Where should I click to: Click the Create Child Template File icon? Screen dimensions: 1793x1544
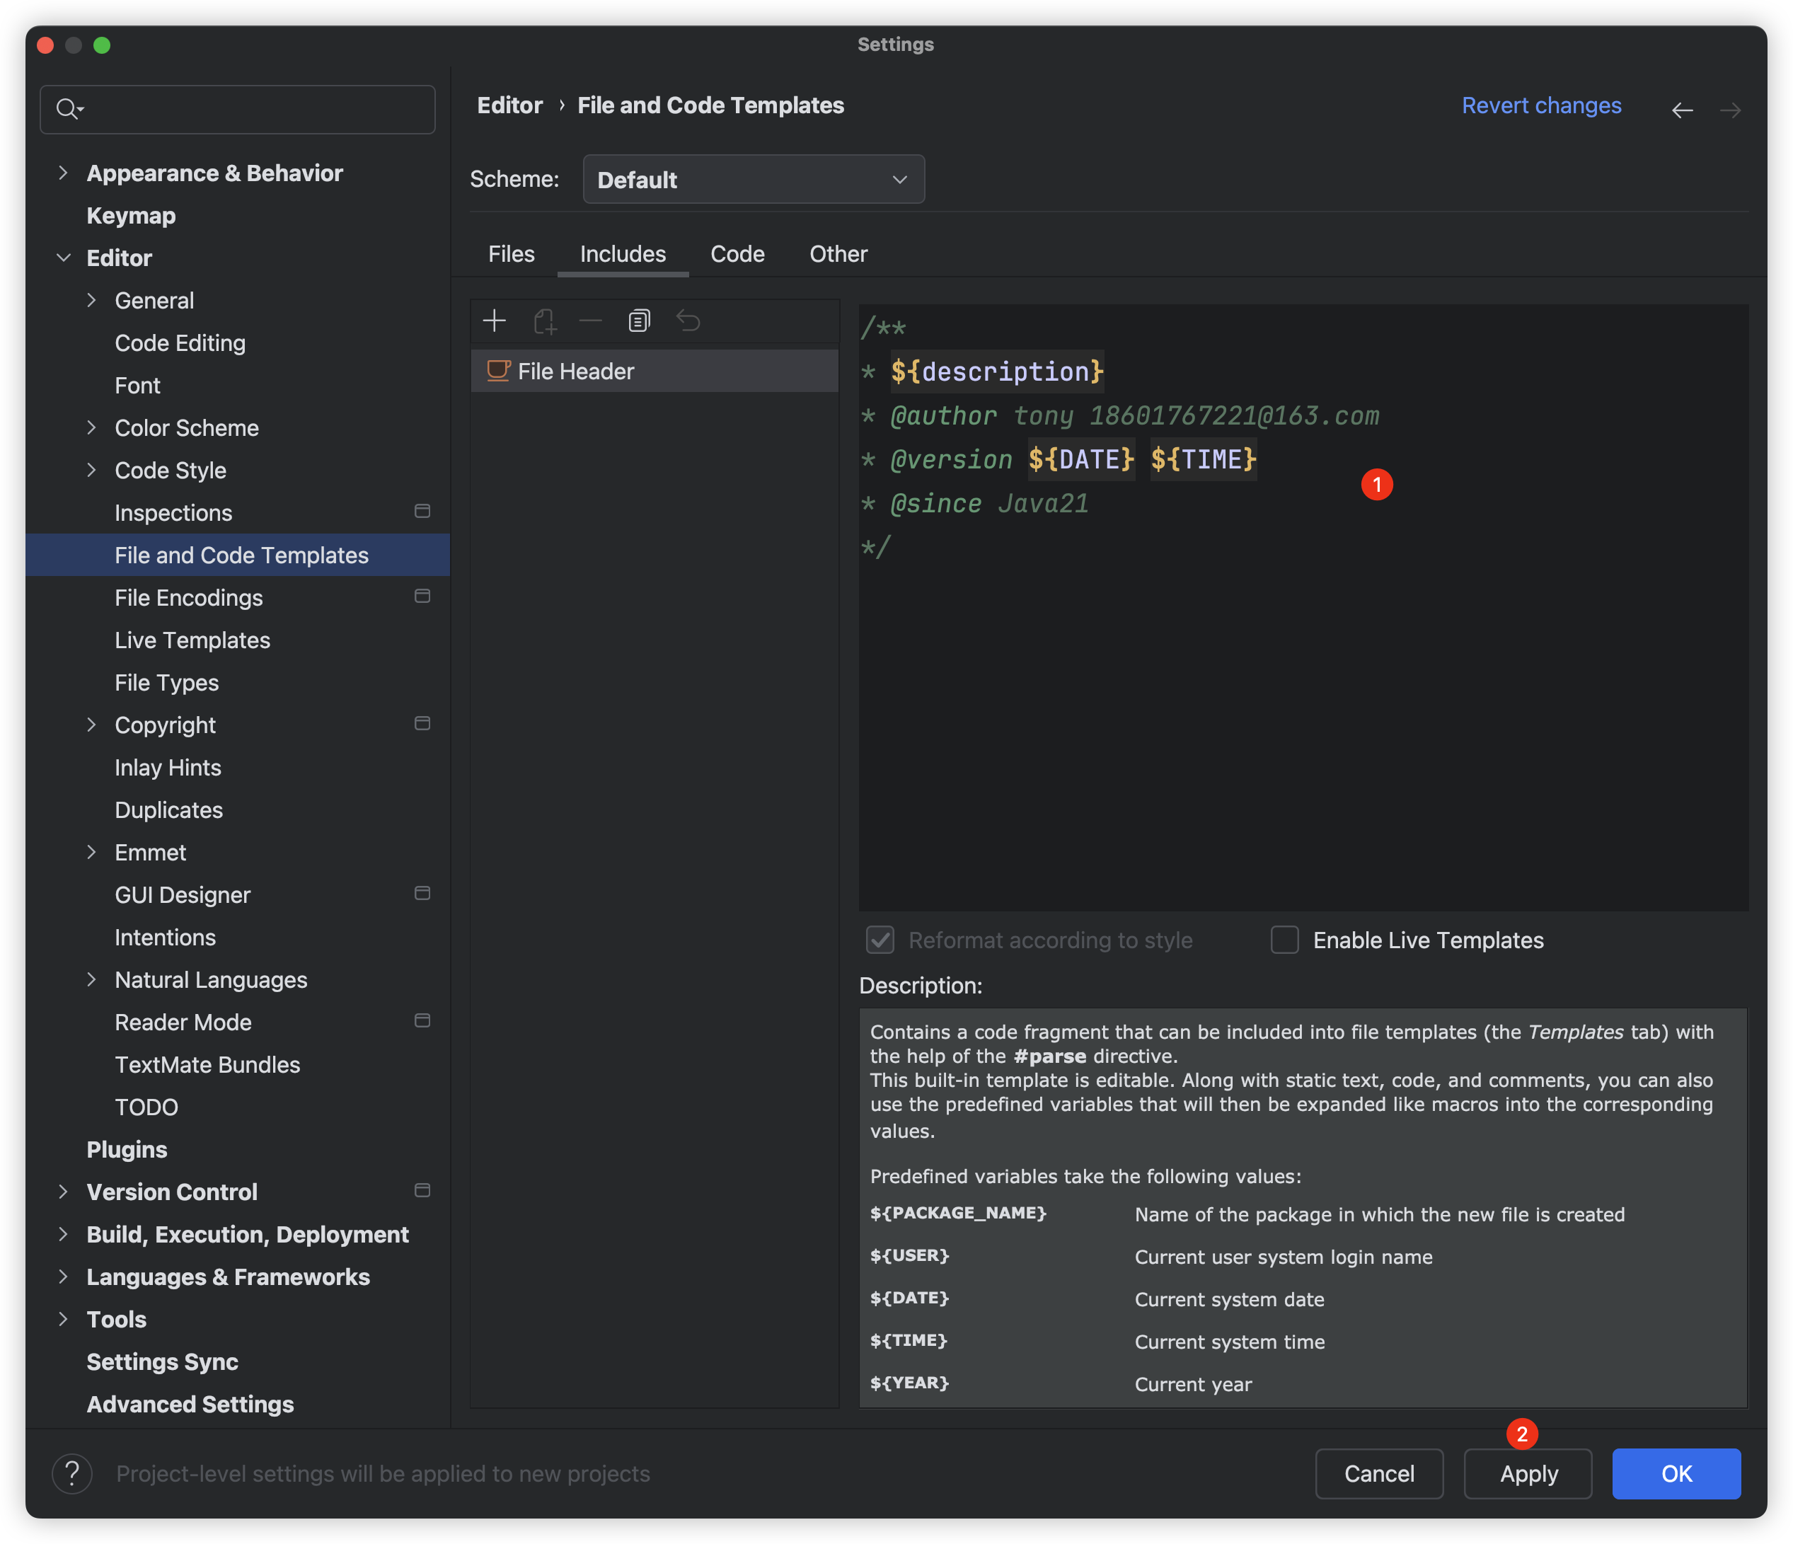[544, 322]
